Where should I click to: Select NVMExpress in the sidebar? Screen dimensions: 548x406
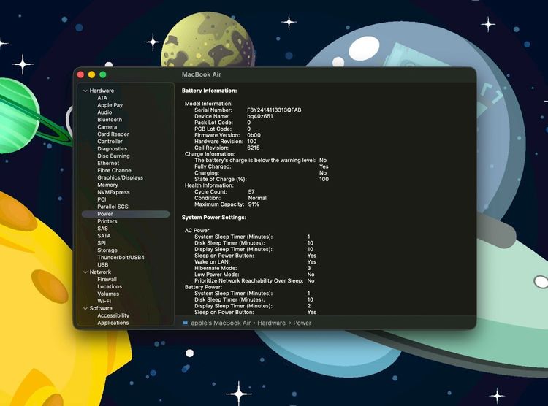[x=113, y=192]
